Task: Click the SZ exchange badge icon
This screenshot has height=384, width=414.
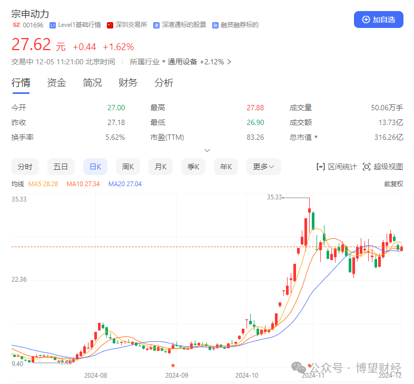Action: [16, 25]
